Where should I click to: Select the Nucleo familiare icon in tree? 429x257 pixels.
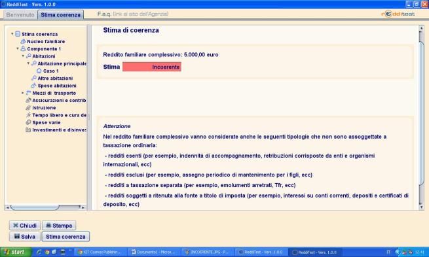click(x=24, y=41)
